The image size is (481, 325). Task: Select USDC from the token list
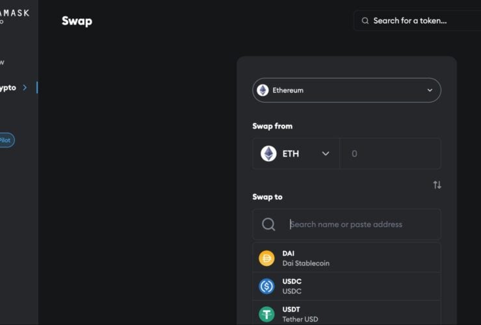[x=346, y=286]
